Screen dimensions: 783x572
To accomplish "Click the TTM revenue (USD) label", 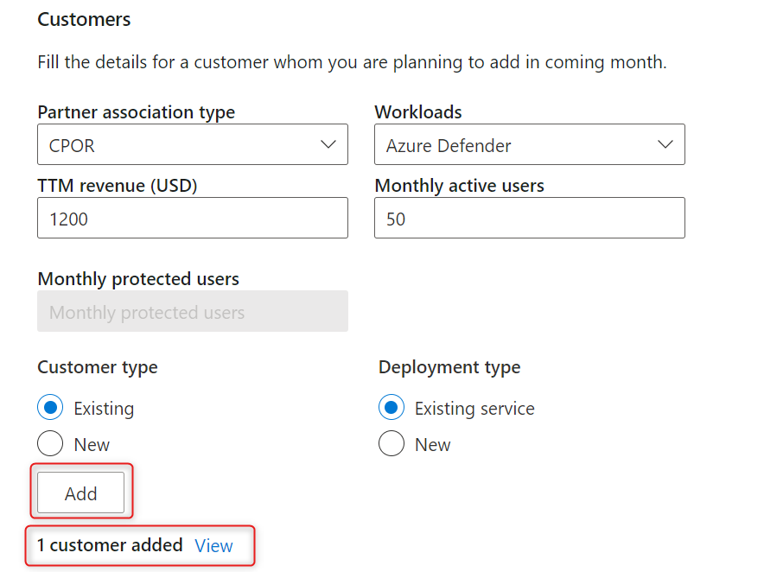I will tap(118, 186).
